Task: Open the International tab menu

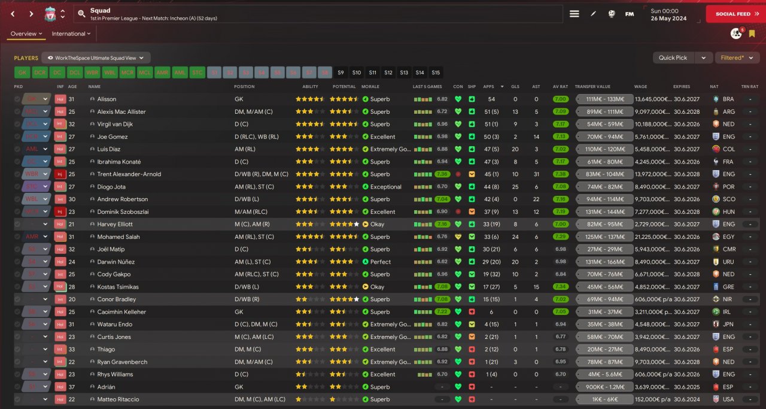Action: click(x=72, y=34)
